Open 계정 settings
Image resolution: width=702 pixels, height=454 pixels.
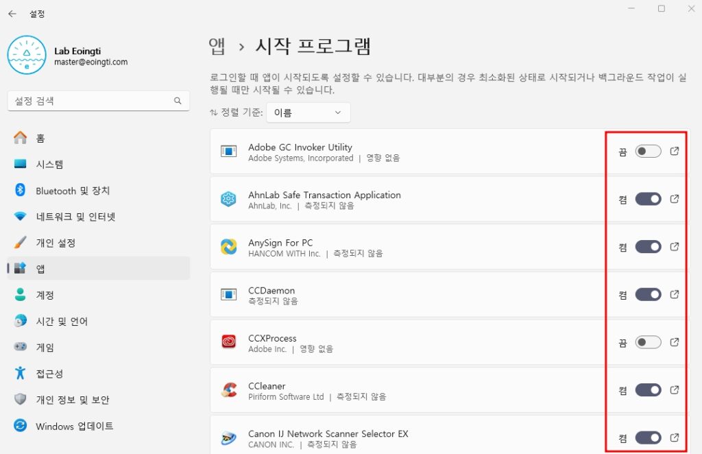click(99, 295)
